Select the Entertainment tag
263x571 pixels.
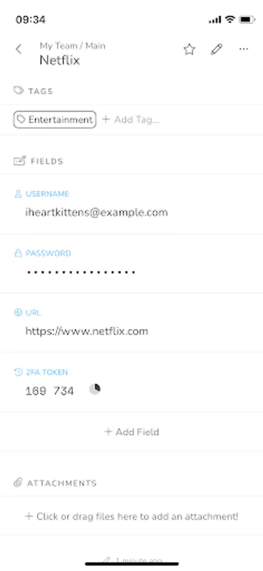tap(55, 119)
